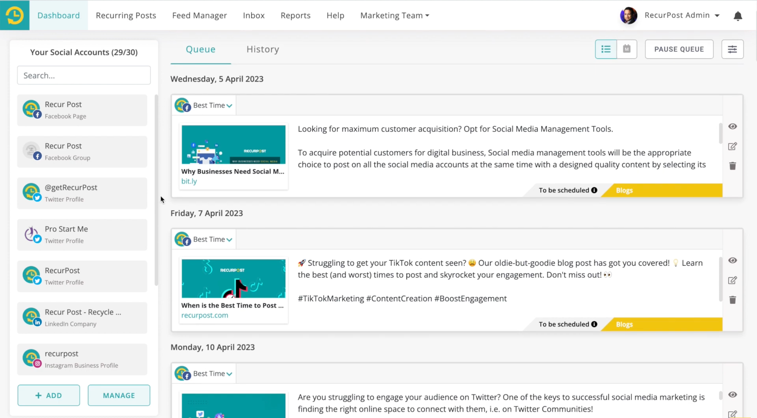
Task: Preview the Wednesday 5 April post via eye icon
Action: 732,126
